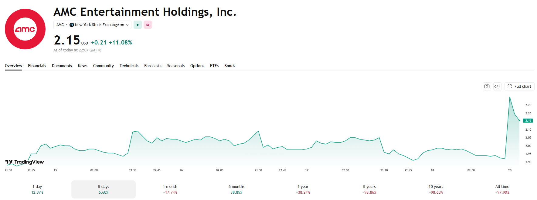Click the green market open status dot

(138, 25)
